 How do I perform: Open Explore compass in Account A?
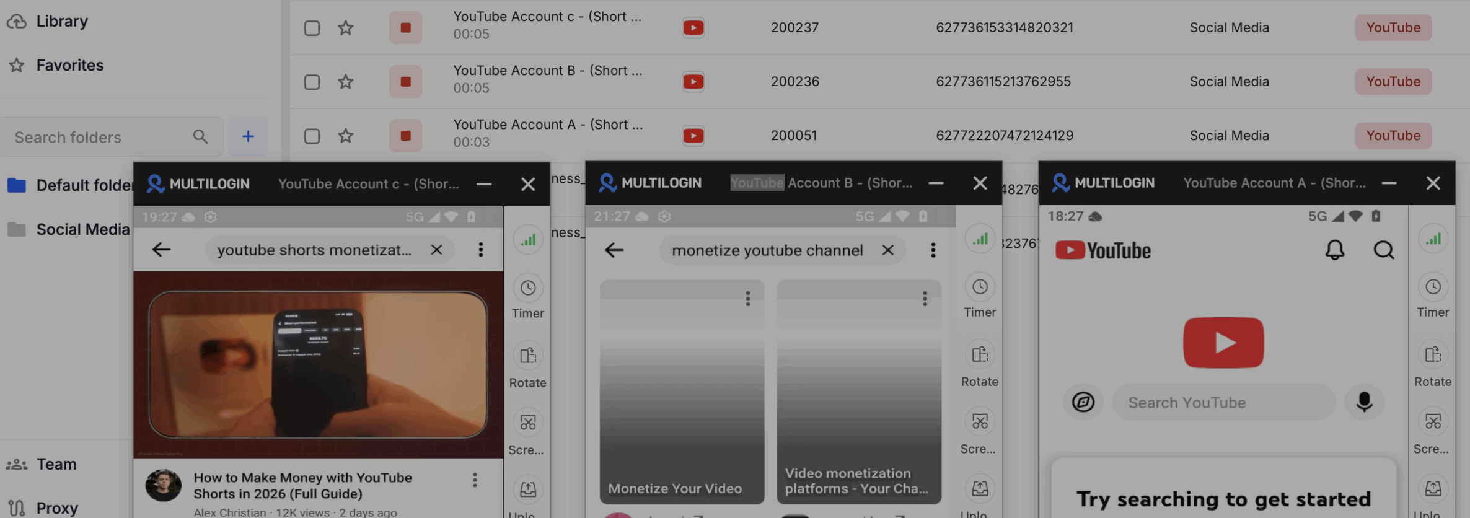pyautogui.click(x=1083, y=403)
